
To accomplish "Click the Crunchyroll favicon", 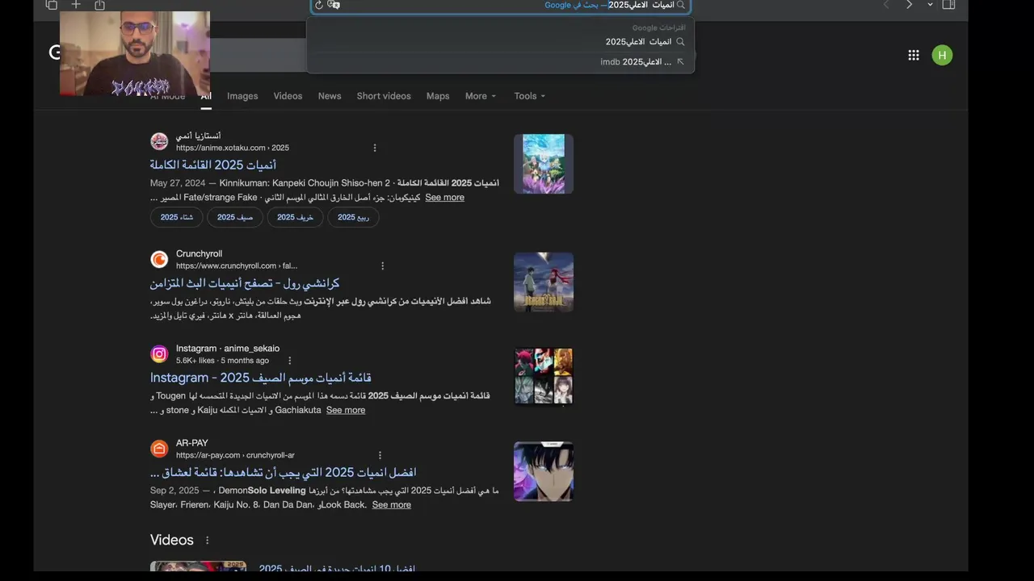I will click(x=159, y=259).
